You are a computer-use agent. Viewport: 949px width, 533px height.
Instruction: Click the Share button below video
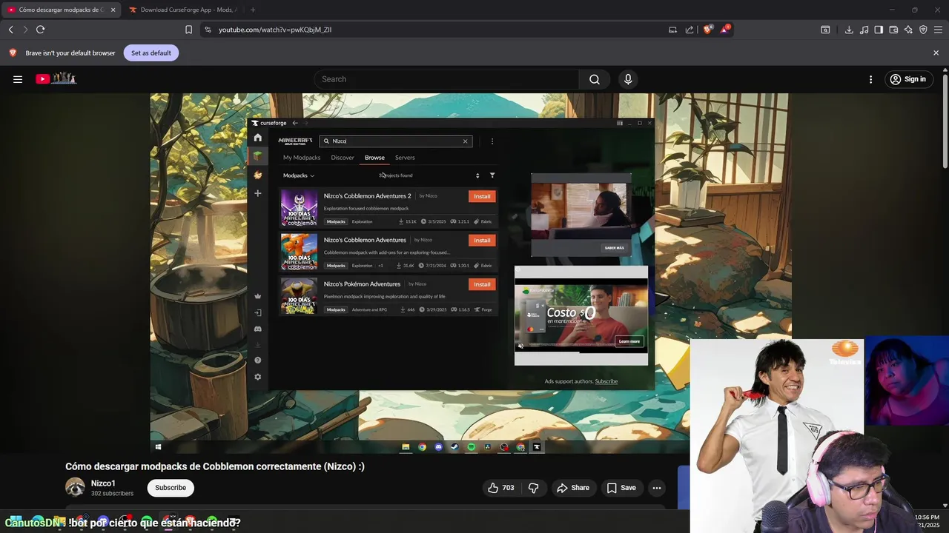click(x=573, y=488)
